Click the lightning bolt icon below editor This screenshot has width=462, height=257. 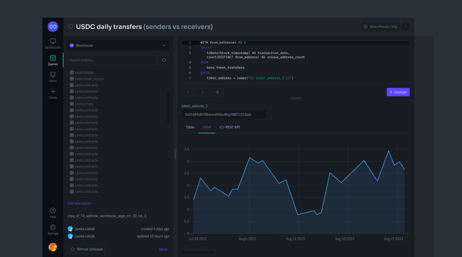point(217,92)
